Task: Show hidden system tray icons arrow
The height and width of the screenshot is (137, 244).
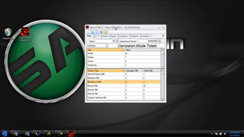Action: [x=212, y=134]
